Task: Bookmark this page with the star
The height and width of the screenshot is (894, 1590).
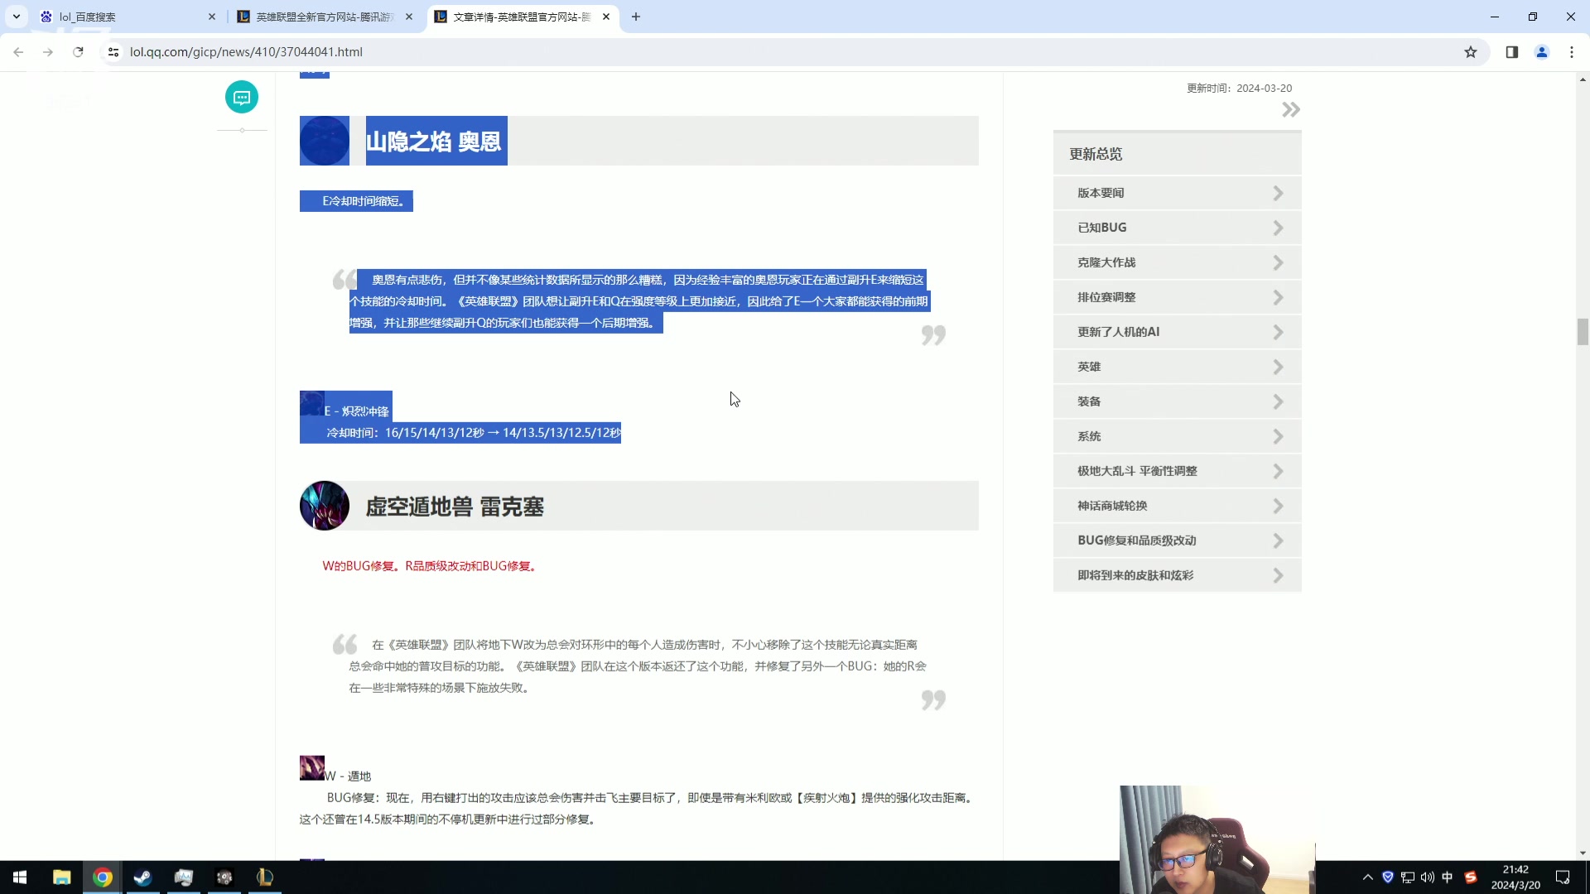Action: 1471,51
